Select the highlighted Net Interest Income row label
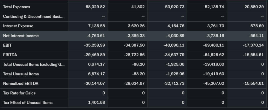 click(21, 36)
